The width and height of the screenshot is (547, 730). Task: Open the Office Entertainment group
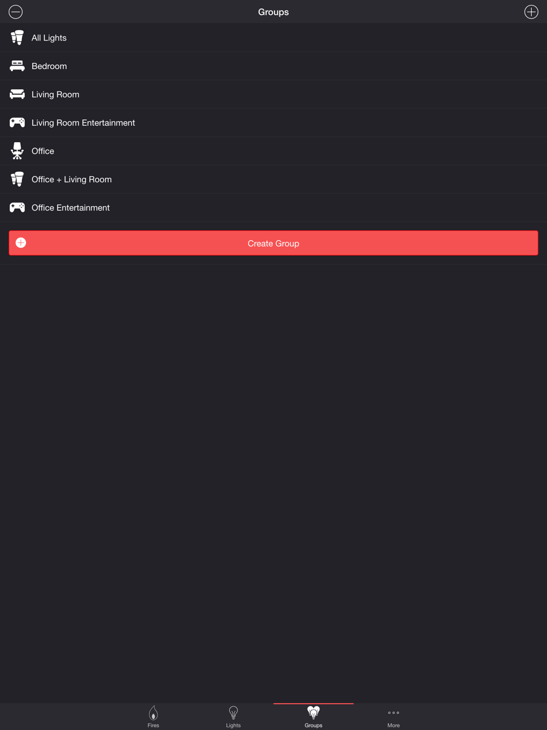273,207
